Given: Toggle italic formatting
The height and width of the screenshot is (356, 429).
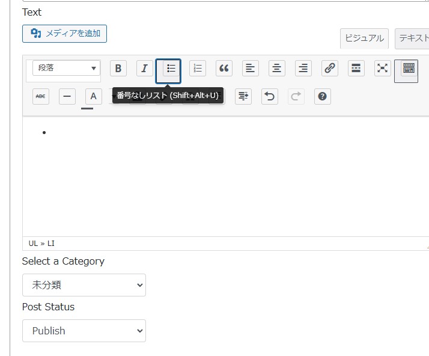Looking at the screenshot, I should pyautogui.click(x=144, y=69).
